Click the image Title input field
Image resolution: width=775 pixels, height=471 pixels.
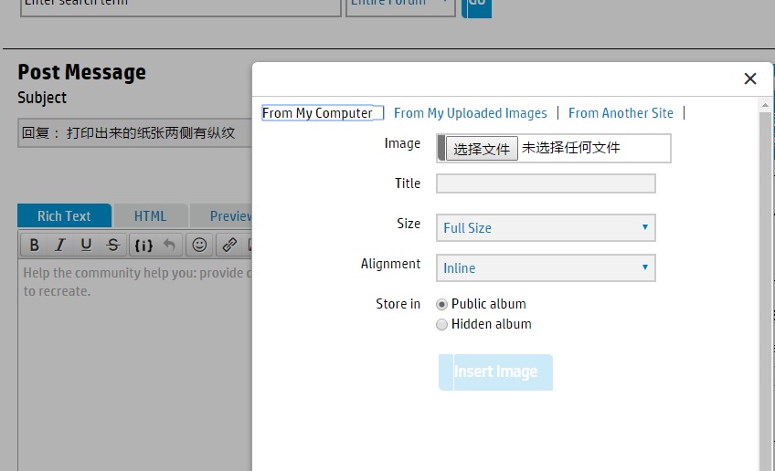click(546, 184)
